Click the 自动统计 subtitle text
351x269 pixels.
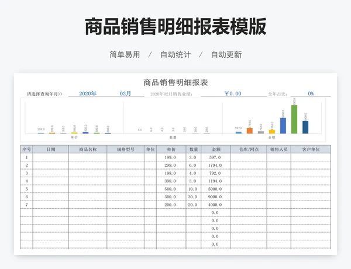pos(175,54)
